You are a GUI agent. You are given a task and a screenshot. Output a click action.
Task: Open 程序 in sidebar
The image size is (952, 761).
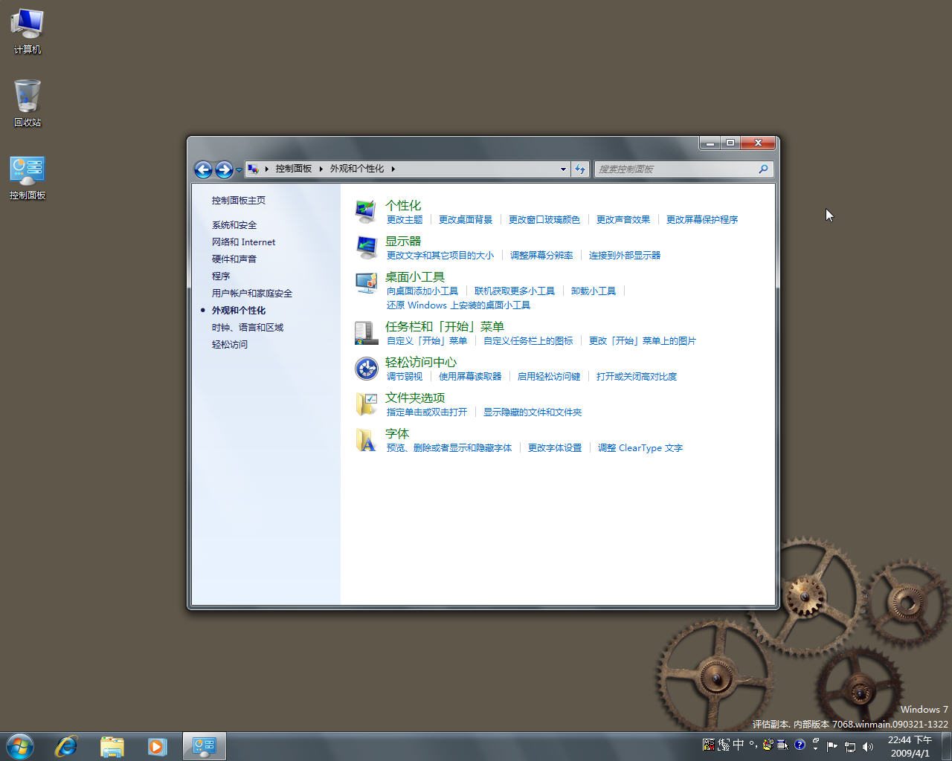click(x=221, y=276)
